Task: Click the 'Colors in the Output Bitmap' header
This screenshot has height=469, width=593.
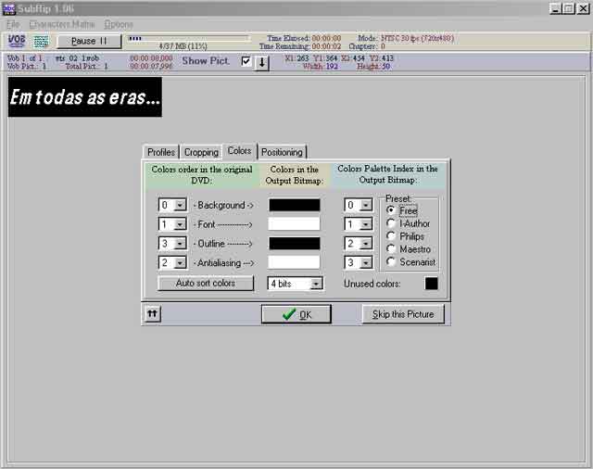Action: point(295,175)
